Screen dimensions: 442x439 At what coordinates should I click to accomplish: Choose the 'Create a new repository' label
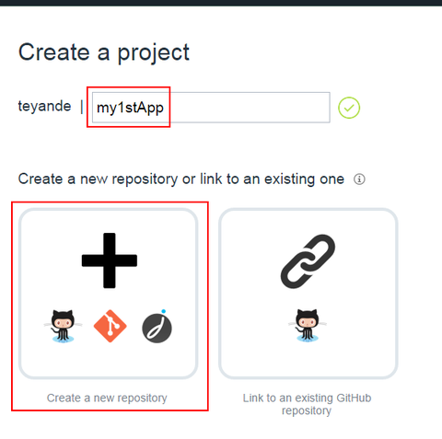click(107, 398)
